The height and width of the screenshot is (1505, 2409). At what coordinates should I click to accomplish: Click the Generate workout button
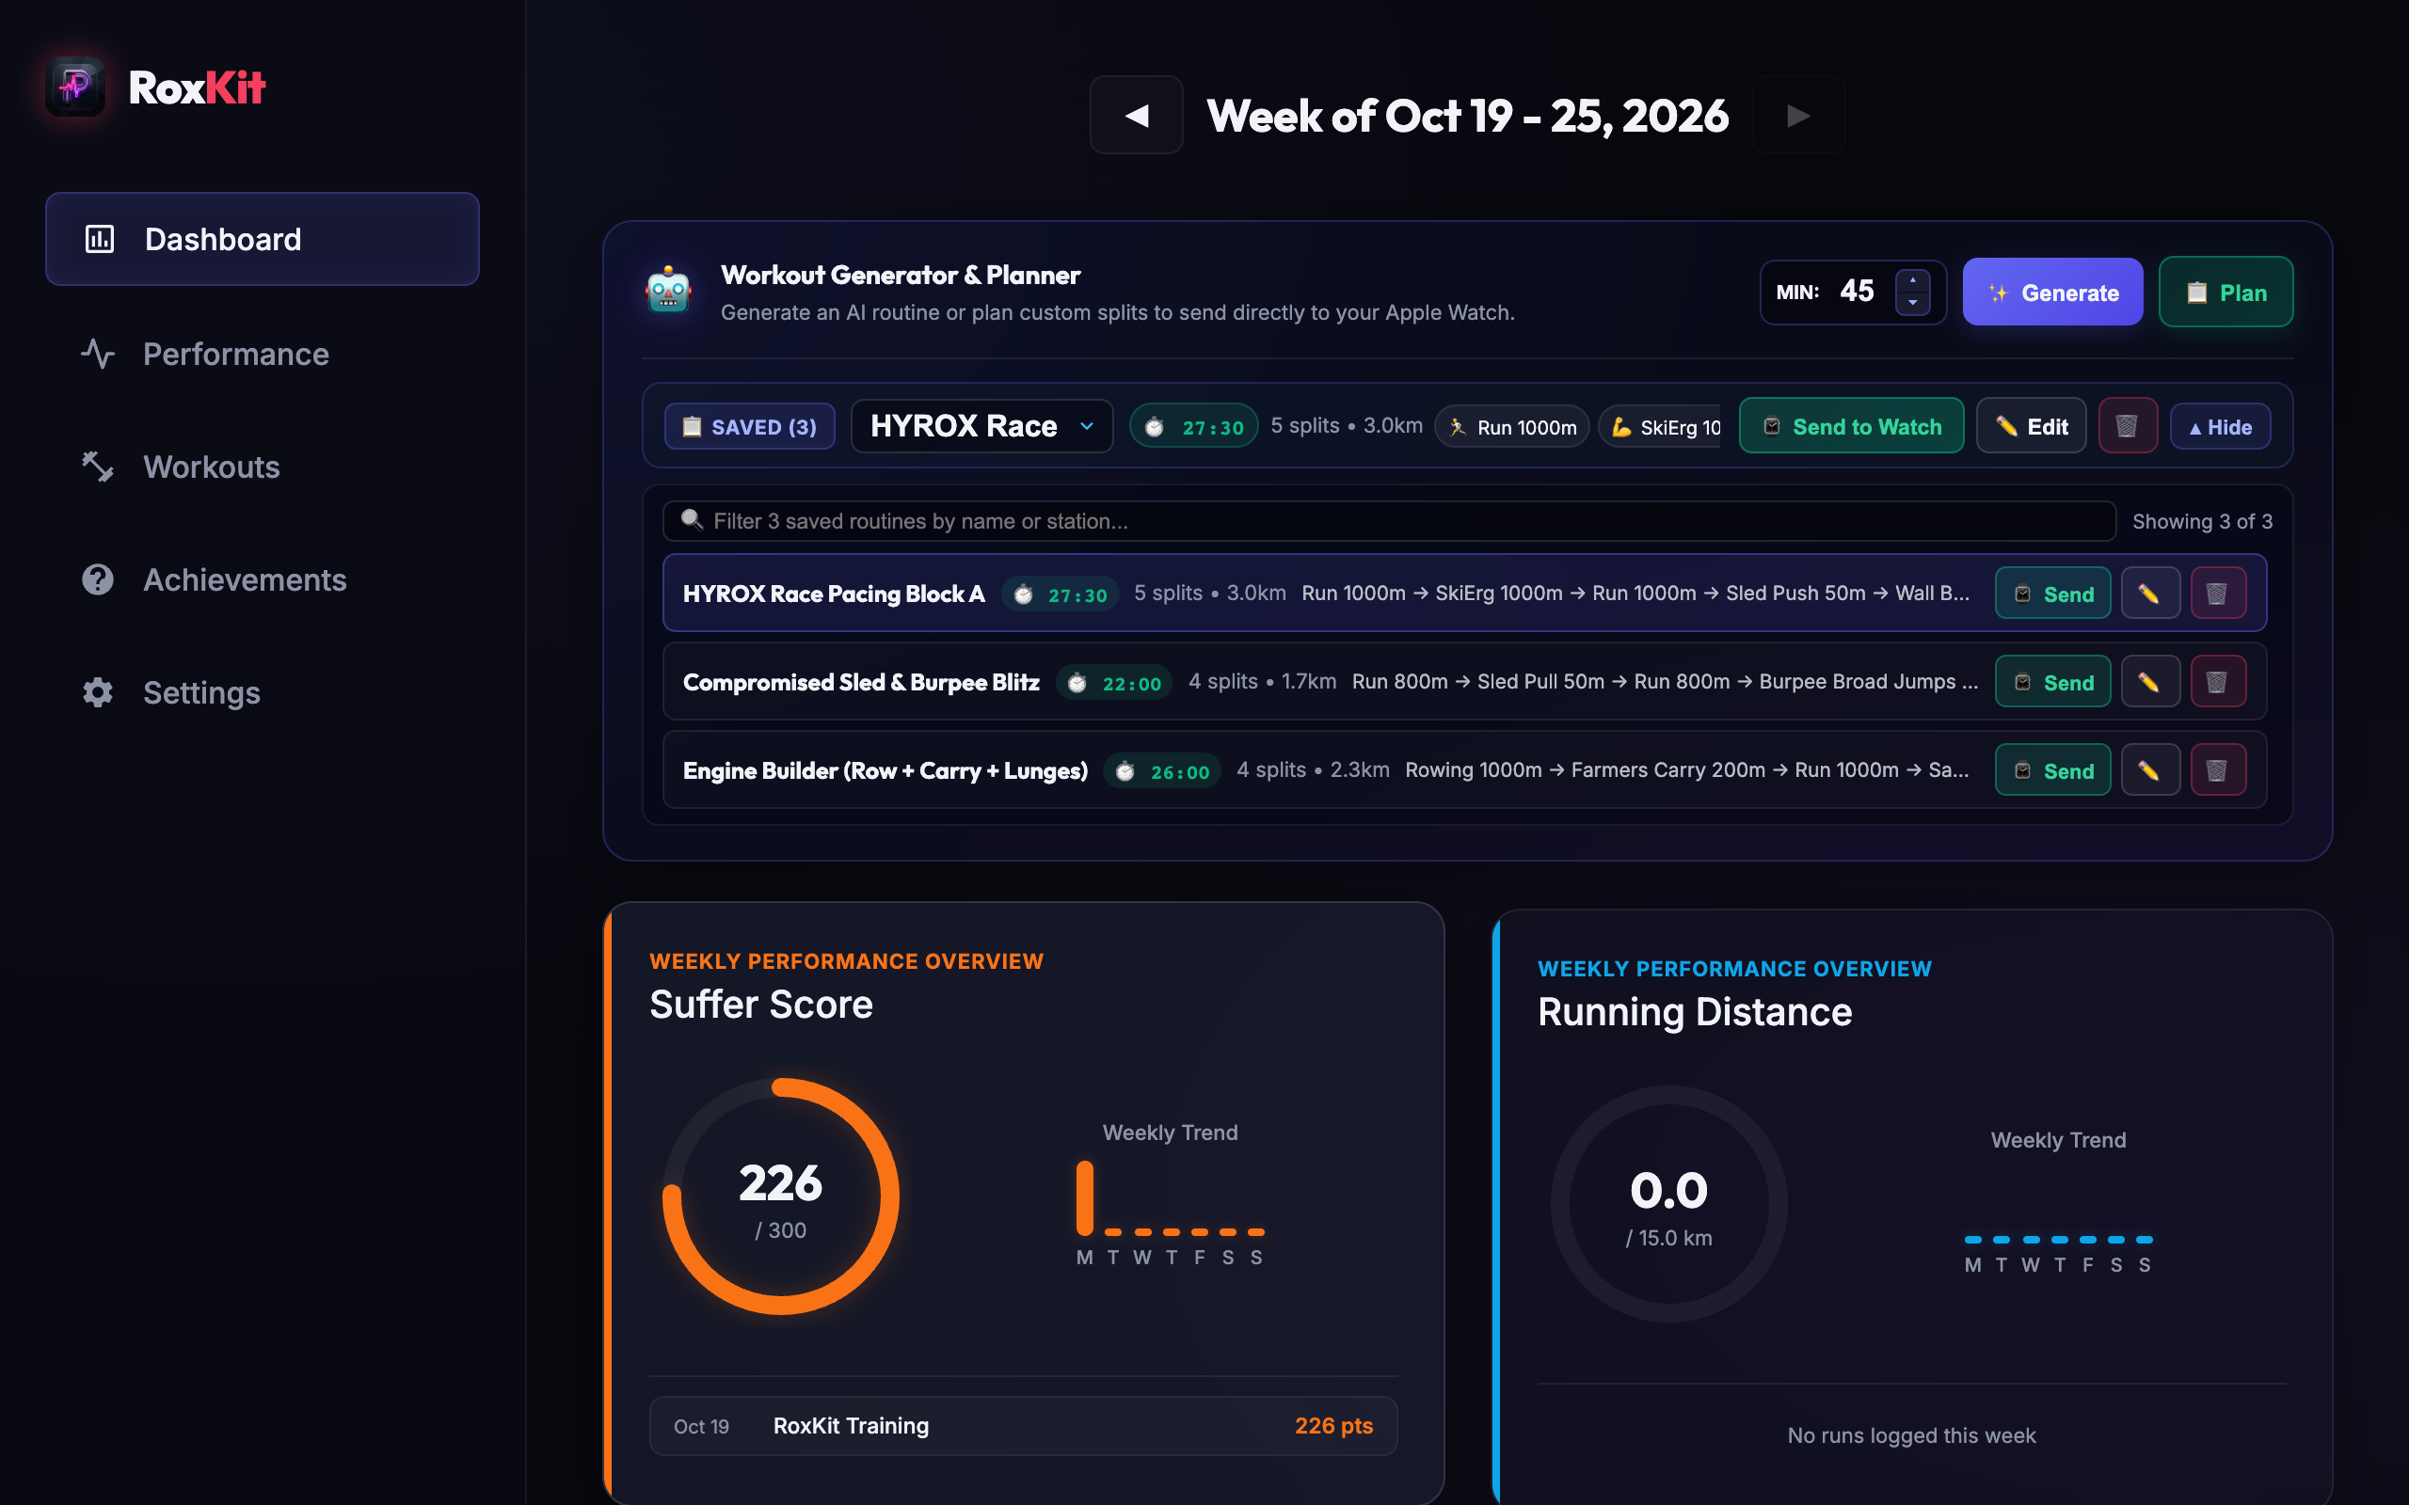[x=2051, y=292]
